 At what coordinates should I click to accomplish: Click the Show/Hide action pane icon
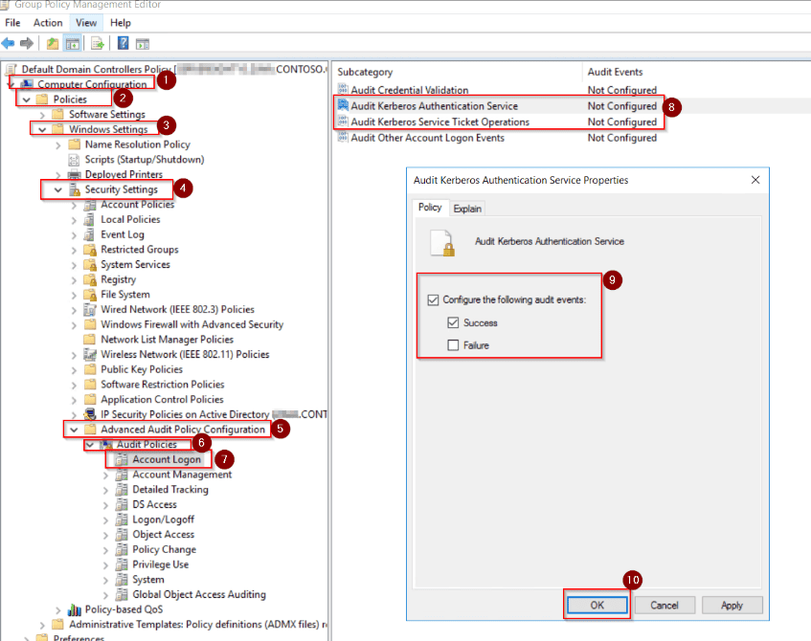143,44
